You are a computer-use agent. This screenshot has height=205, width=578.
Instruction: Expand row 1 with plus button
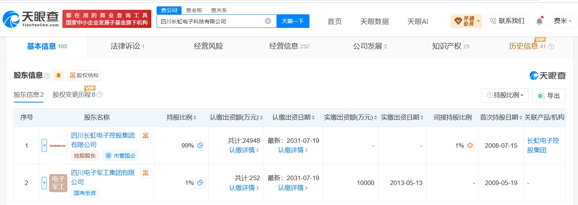(x=44, y=145)
